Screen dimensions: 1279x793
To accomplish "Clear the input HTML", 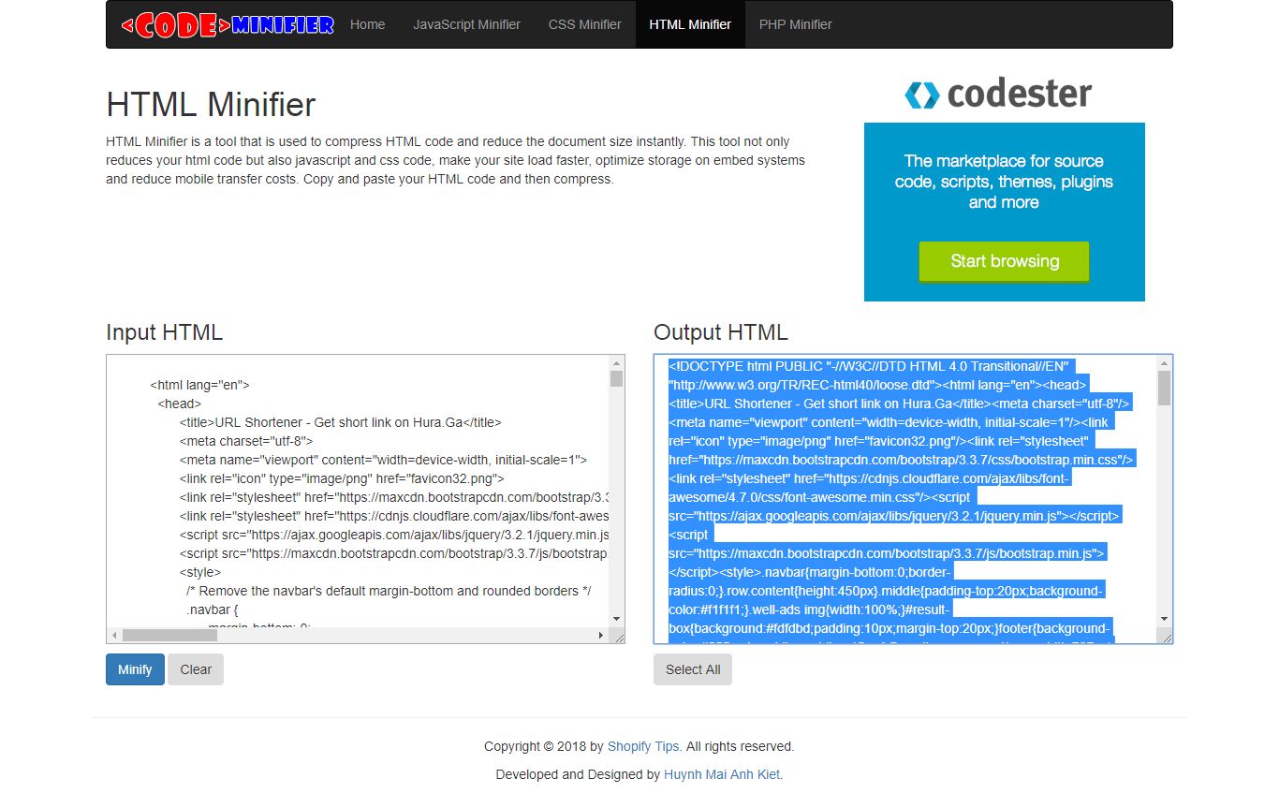I will [196, 669].
